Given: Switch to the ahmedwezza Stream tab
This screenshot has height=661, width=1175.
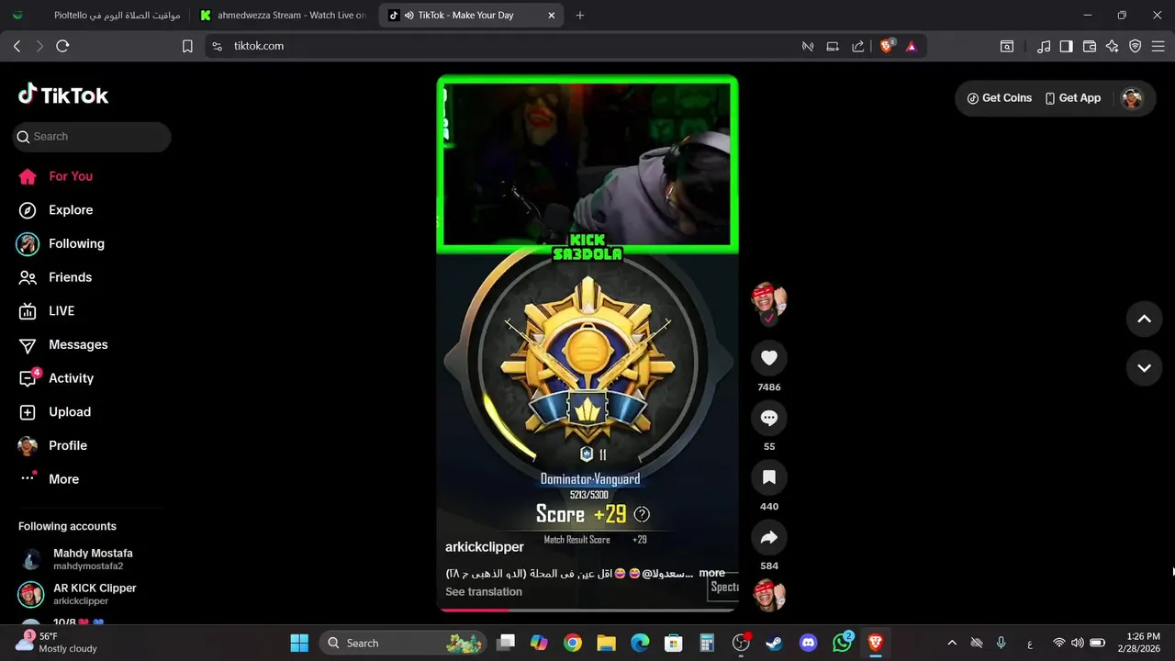Looking at the screenshot, I should click(x=283, y=16).
